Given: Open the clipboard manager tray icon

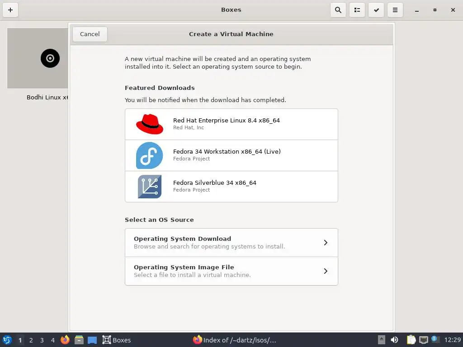Looking at the screenshot, I should [411, 340].
